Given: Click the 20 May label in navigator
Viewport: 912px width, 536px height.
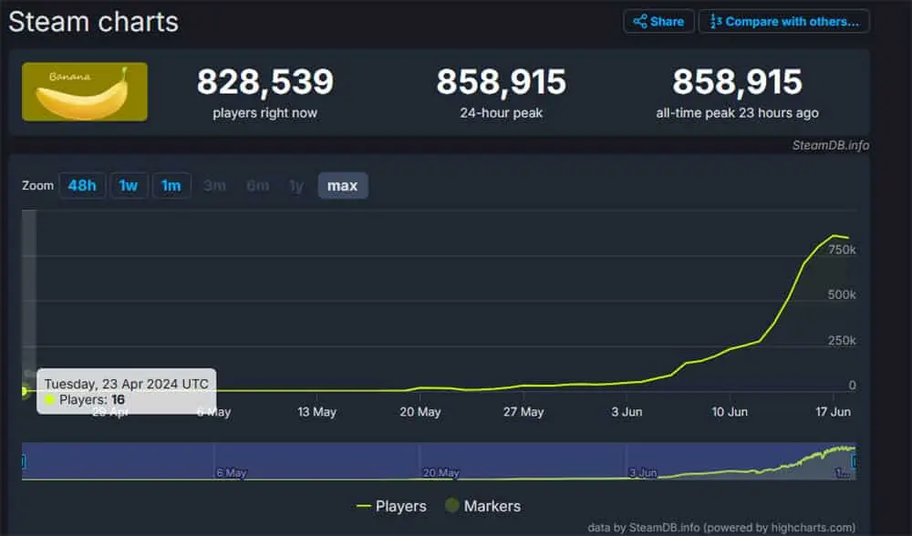Looking at the screenshot, I should tap(440, 472).
